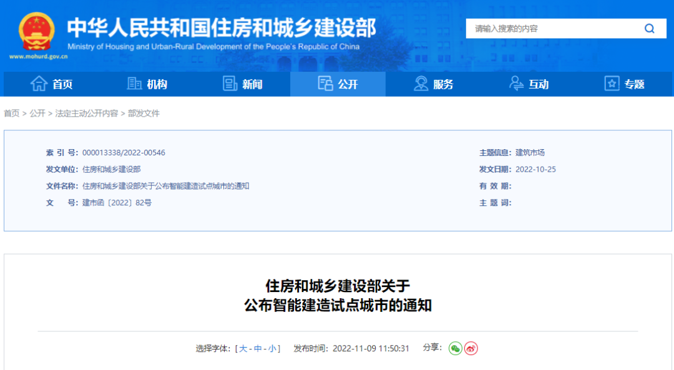Select the 服务 person icon
The width and height of the screenshot is (674, 370).
(x=421, y=84)
